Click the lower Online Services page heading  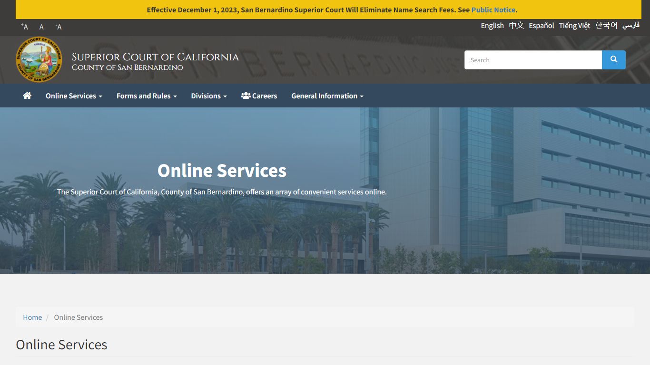point(61,344)
